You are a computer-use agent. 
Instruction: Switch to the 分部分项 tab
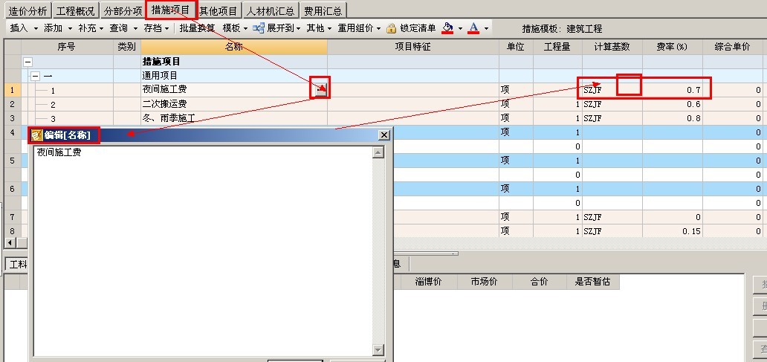tap(123, 10)
